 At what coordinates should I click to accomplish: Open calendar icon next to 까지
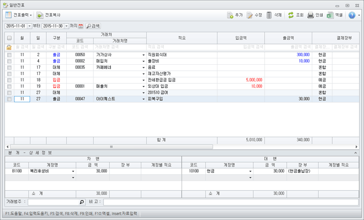pyautogui.click(x=81, y=26)
